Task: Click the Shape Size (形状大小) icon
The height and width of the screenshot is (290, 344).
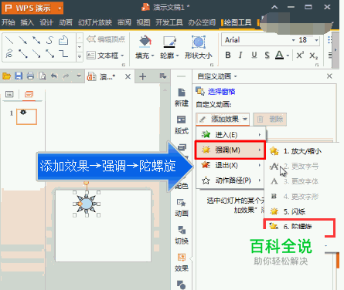Action: 198,42
